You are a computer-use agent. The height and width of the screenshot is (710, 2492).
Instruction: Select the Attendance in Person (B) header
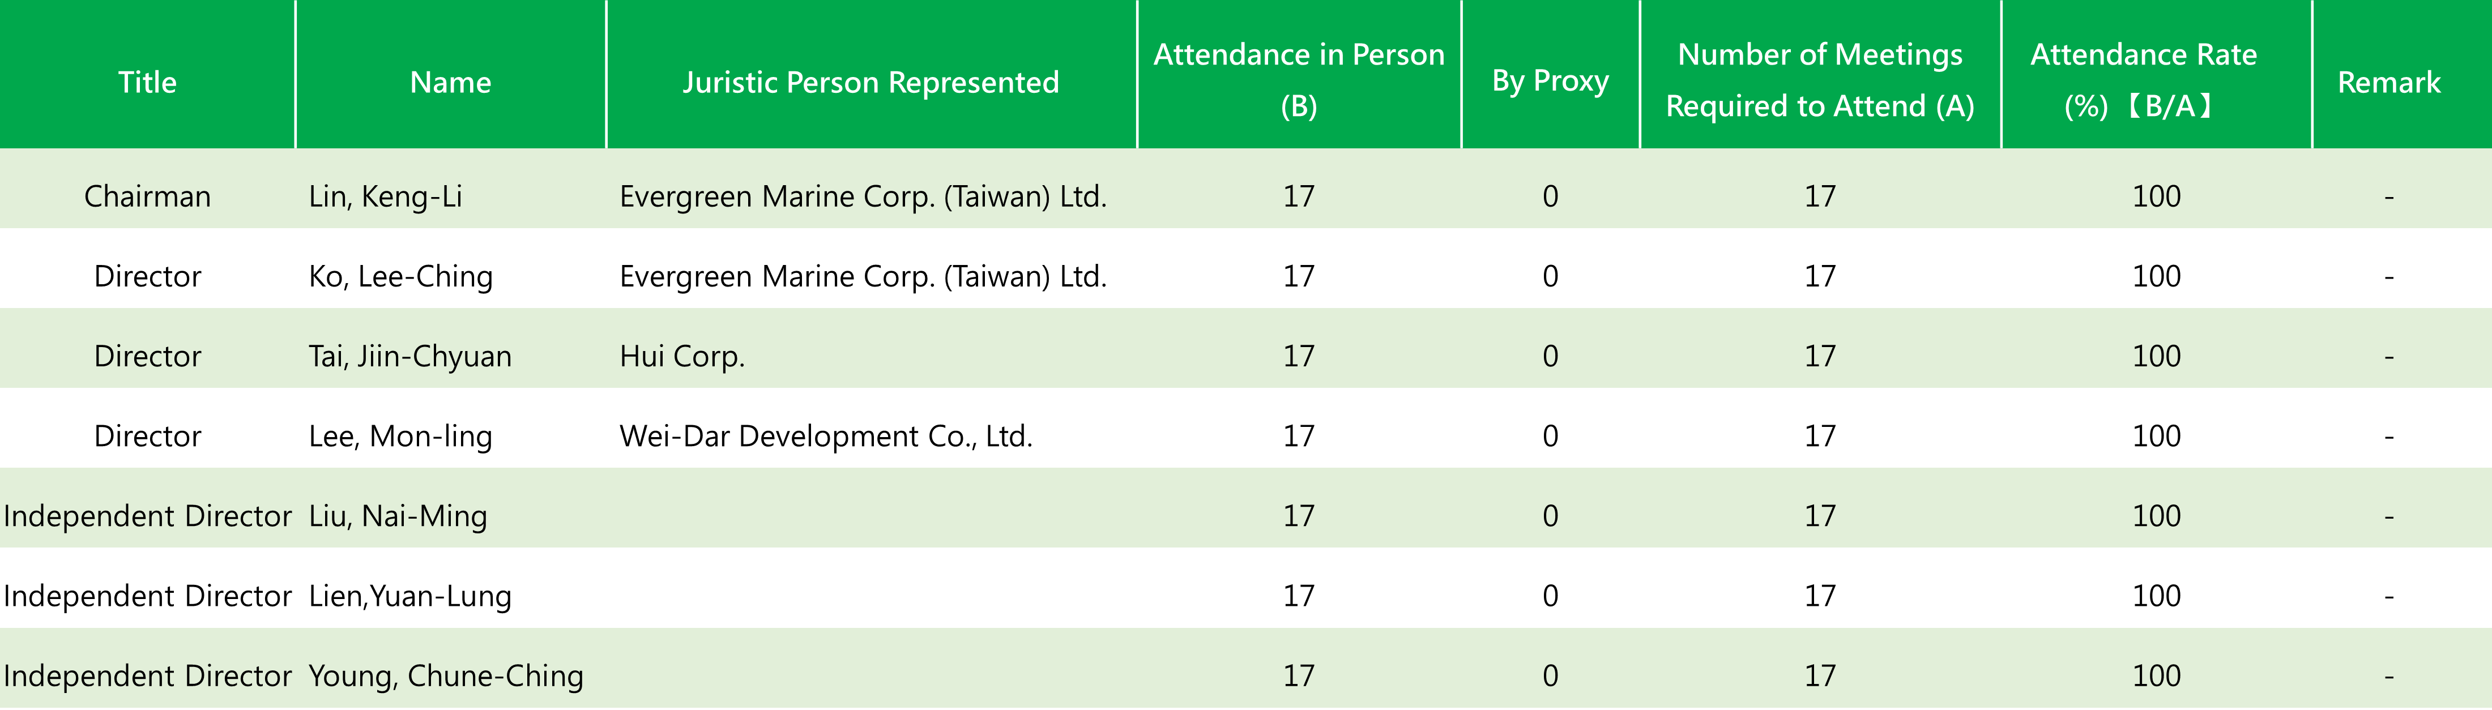pos(1298,79)
